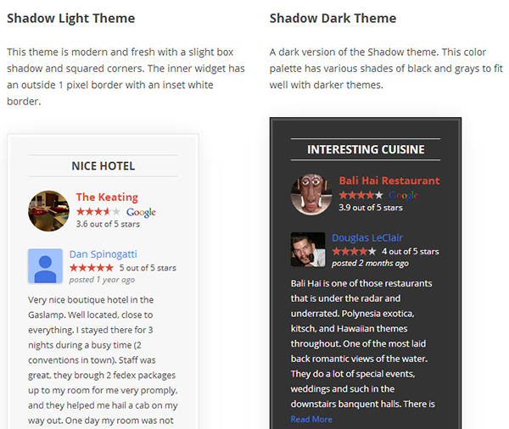The image size is (509, 429).
Task: Open Bali Hai Restaurant name link
Action: coord(389,181)
